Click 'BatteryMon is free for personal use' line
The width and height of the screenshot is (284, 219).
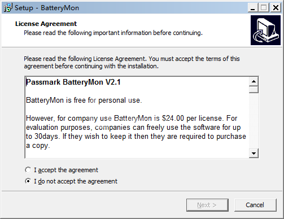(x=84, y=100)
